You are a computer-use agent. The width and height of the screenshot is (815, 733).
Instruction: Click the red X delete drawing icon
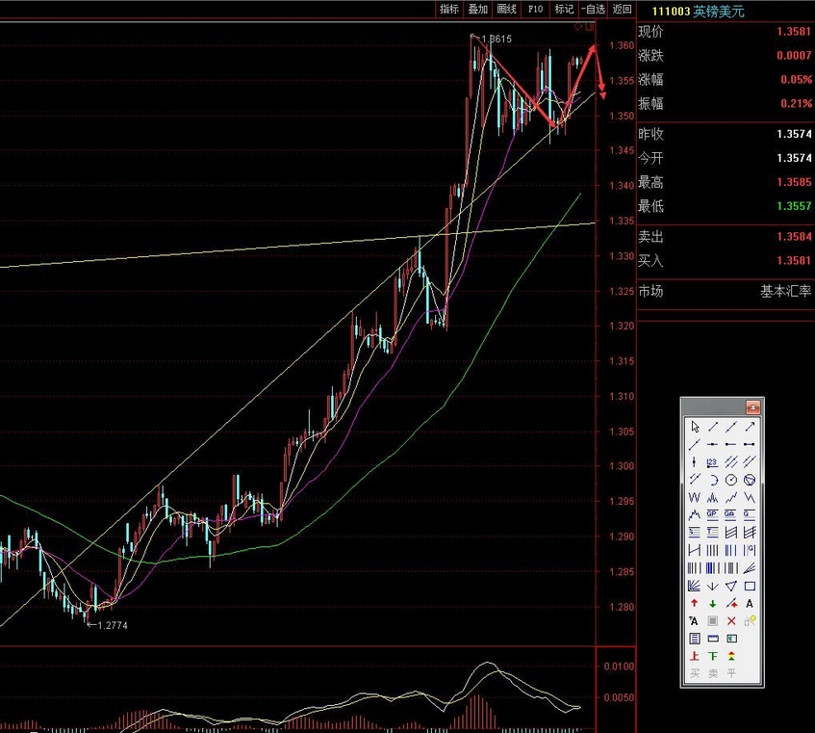(731, 621)
